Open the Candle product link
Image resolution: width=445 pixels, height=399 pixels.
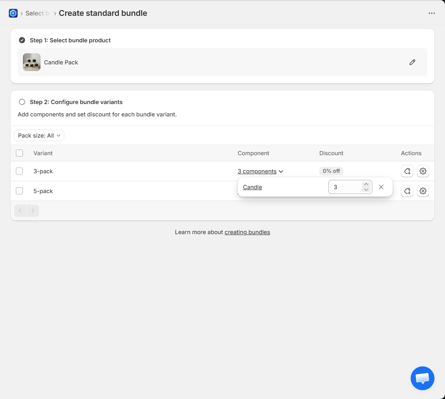click(x=252, y=187)
